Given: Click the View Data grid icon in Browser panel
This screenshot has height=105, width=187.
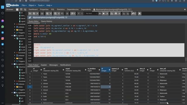Looking at the screenshot, I should click(x=21, y=10).
